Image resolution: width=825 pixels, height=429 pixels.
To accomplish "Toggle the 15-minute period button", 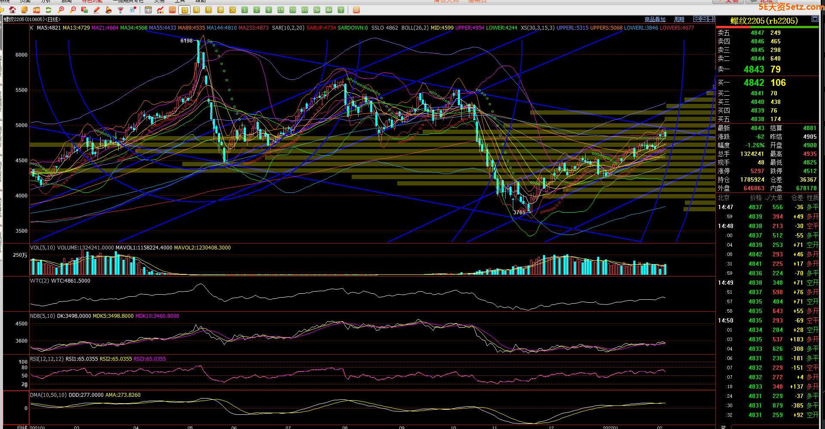I will tap(281, 10).
